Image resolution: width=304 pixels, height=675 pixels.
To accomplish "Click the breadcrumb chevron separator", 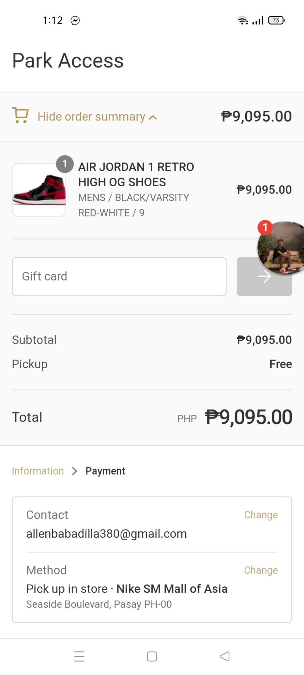I will [75, 471].
